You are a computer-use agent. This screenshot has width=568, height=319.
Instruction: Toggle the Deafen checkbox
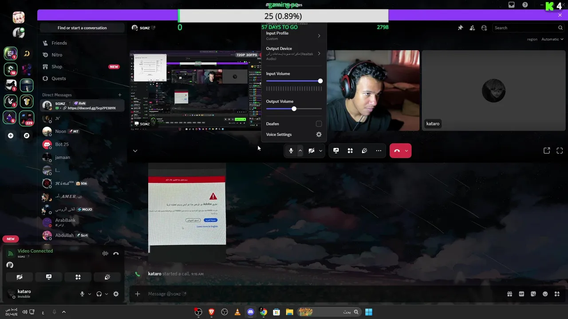319,124
